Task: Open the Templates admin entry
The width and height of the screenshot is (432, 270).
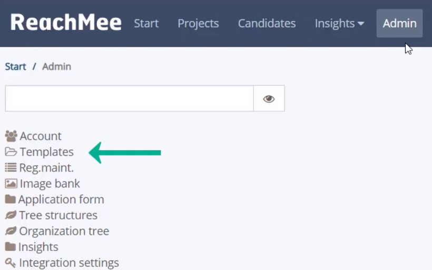Action: (x=46, y=152)
